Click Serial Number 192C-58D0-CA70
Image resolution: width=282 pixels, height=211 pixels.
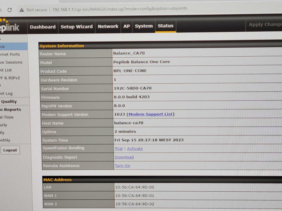pos(133,88)
